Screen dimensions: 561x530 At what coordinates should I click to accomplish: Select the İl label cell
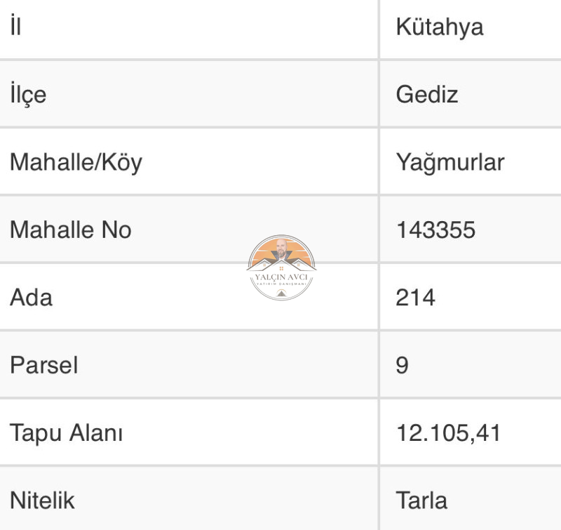pos(189,29)
